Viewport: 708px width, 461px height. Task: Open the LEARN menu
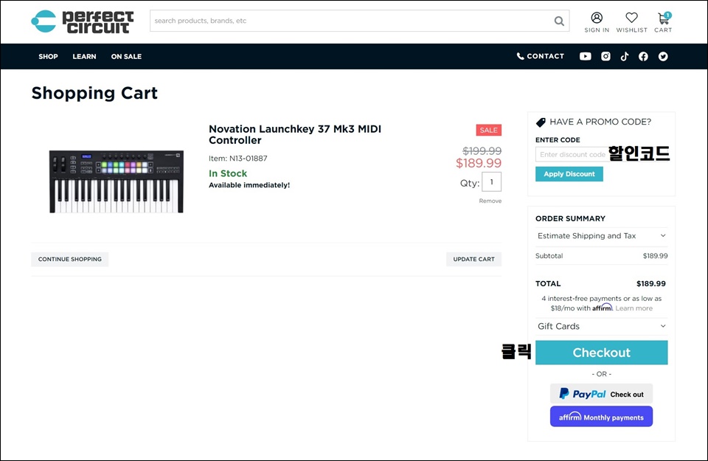tap(84, 57)
